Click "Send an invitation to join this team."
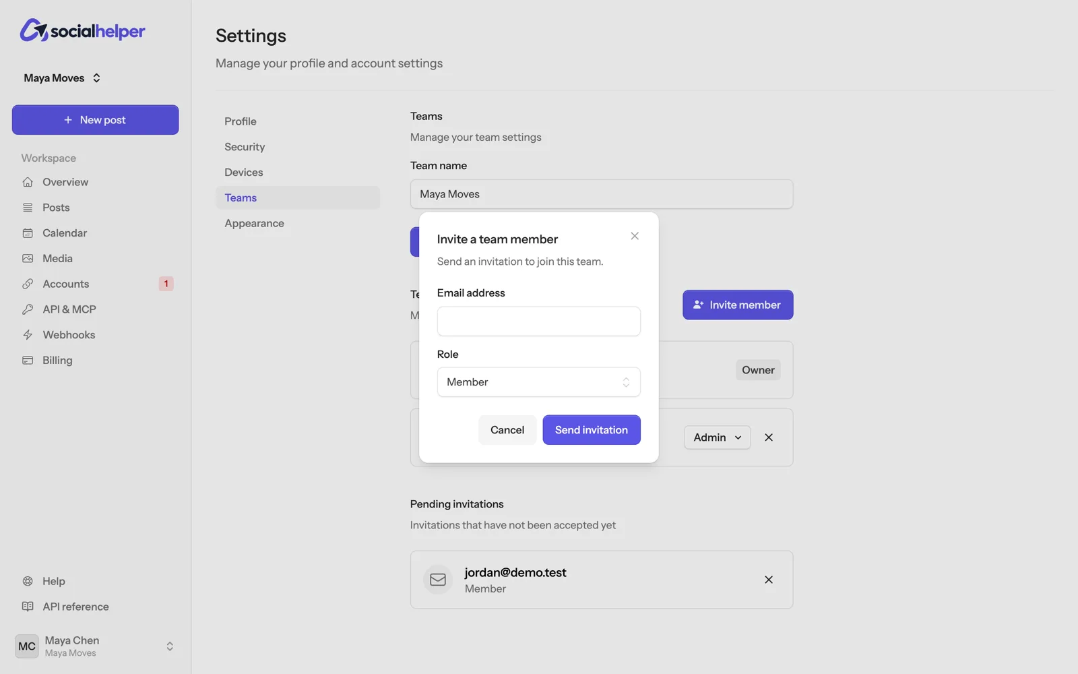 click(x=520, y=262)
